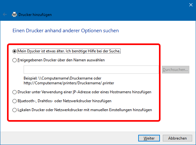The height and width of the screenshot is (145, 196).
Task: Click the printer icon beside "Drucker hinzufügen"
Action: point(14,15)
